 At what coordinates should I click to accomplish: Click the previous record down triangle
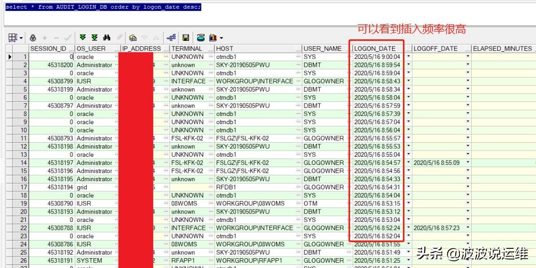(x=144, y=38)
